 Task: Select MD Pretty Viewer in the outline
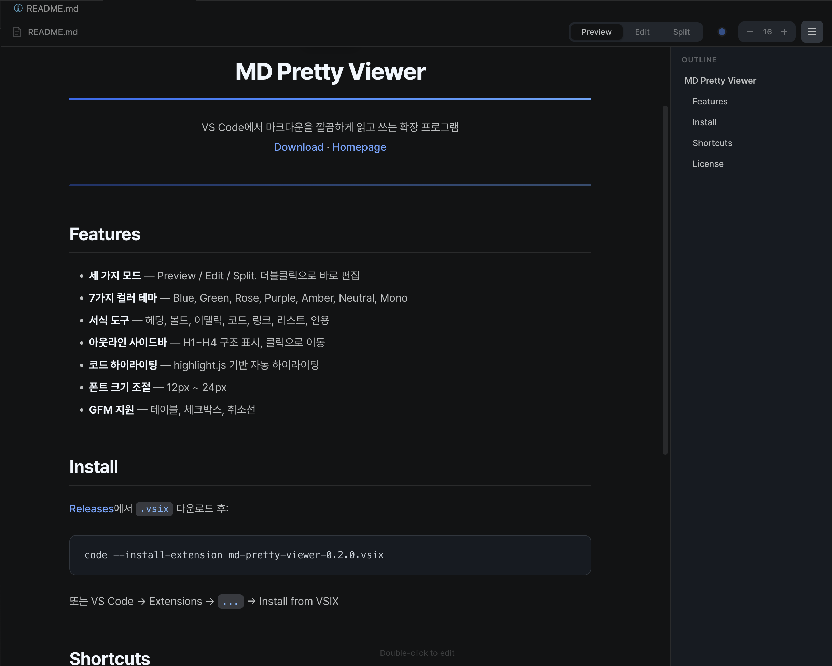(x=720, y=80)
